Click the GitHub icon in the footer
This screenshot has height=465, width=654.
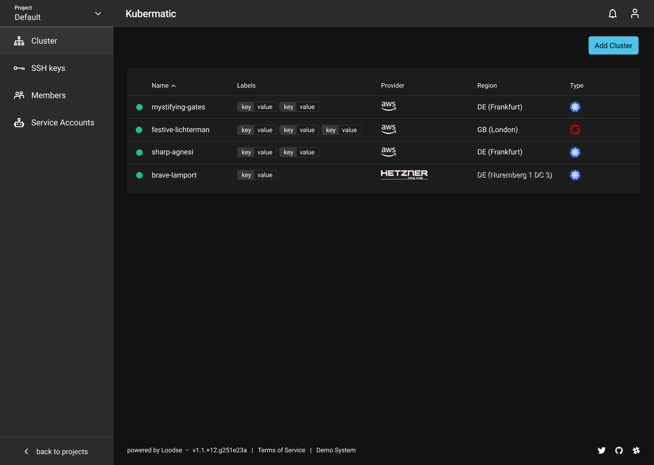click(619, 450)
